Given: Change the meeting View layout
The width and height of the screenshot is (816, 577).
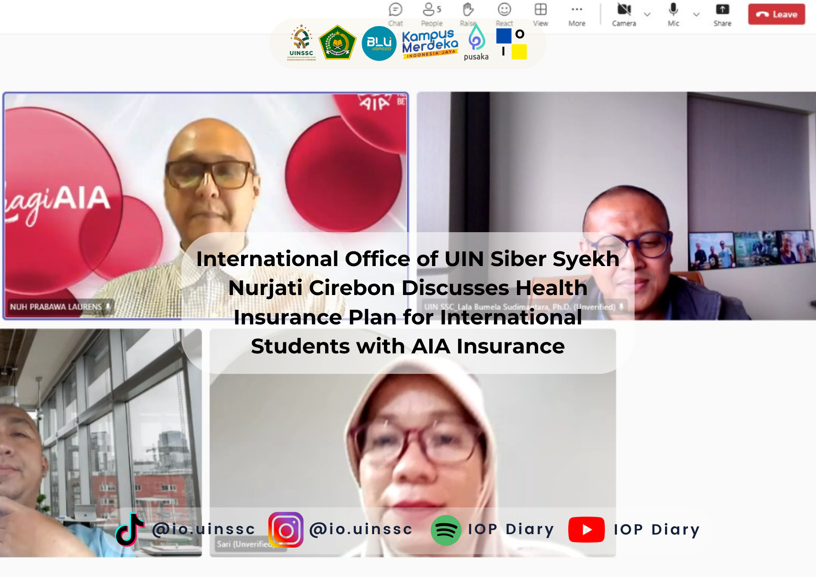Looking at the screenshot, I should coord(541,14).
